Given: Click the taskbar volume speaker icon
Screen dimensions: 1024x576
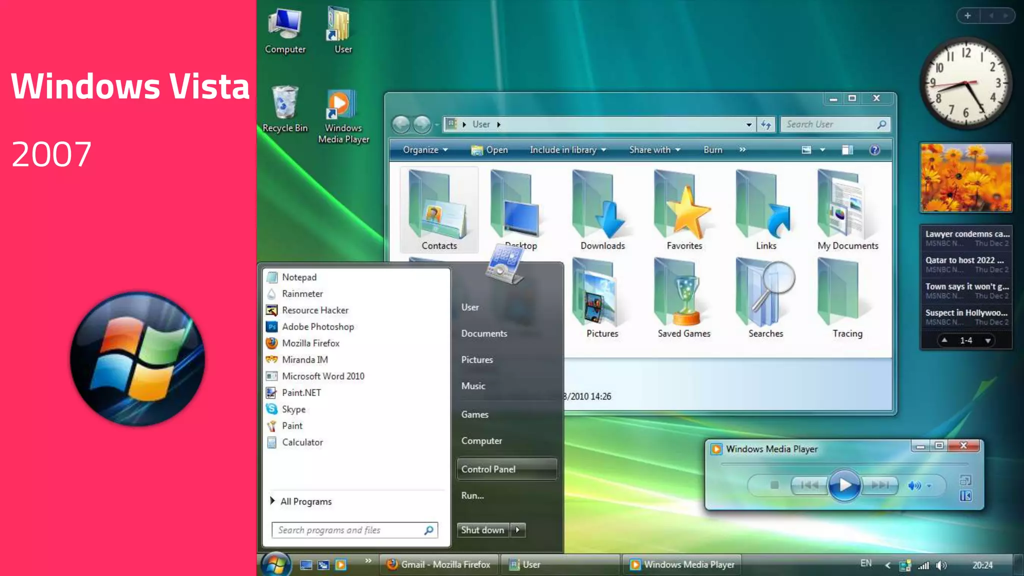Looking at the screenshot, I should 941,565.
